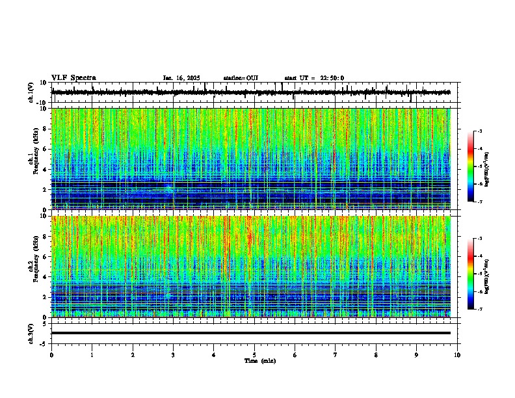Click the ch.1 'Frequency (kHz)' axis label
The image size is (515, 398).
click(36, 151)
